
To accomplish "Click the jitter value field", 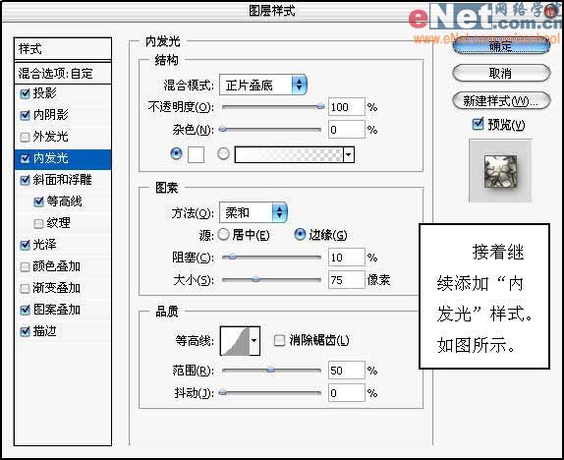I will pyautogui.click(x=347, y=393).
